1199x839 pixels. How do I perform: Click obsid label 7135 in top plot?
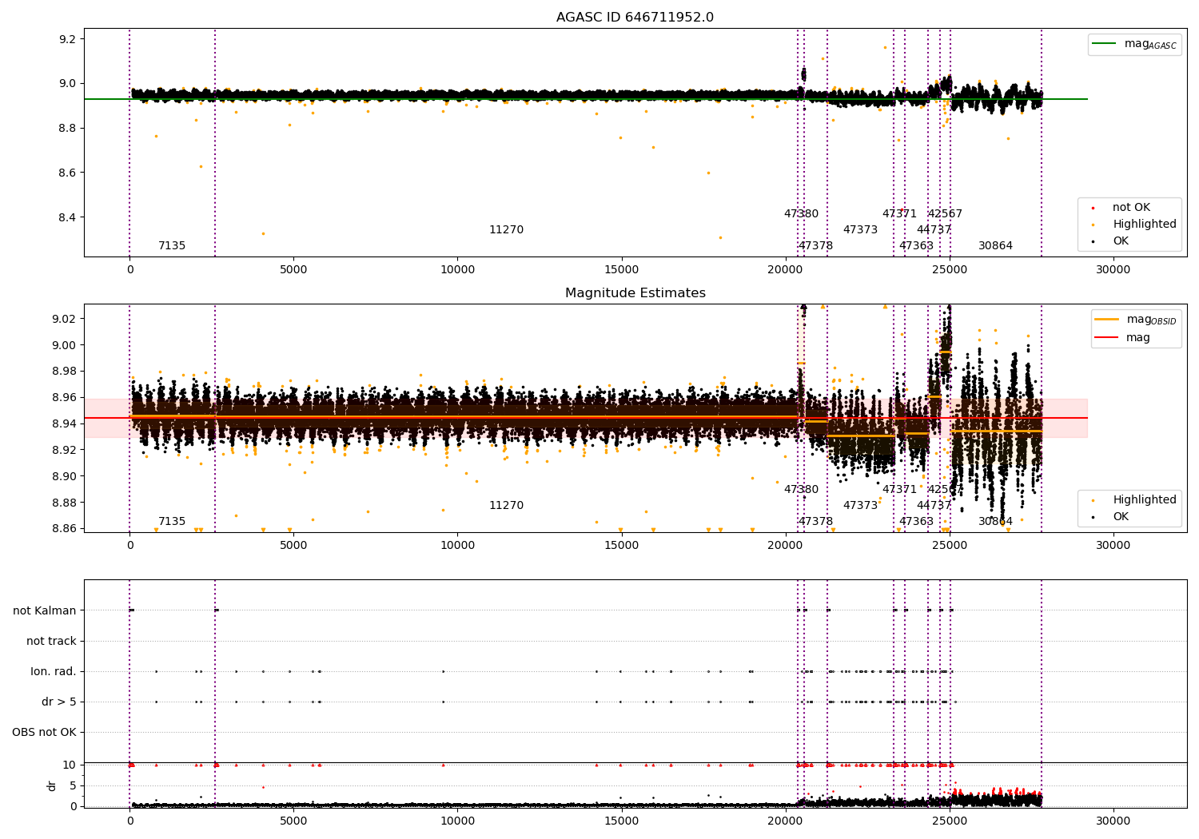click(172, 246)
